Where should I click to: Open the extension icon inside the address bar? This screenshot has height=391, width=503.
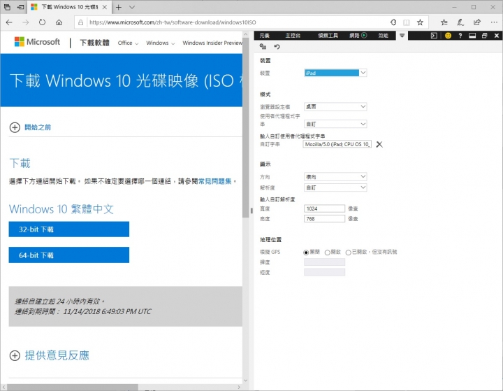coord(393,22)
